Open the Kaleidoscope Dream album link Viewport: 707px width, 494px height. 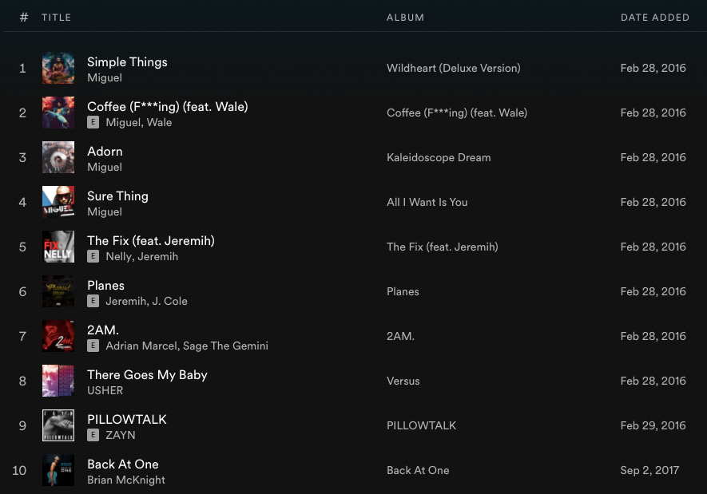[439, 157]
